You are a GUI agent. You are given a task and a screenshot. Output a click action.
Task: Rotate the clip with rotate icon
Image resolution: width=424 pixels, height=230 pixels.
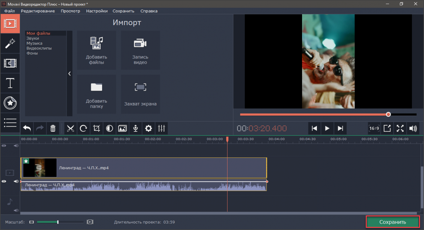point(83,128)
